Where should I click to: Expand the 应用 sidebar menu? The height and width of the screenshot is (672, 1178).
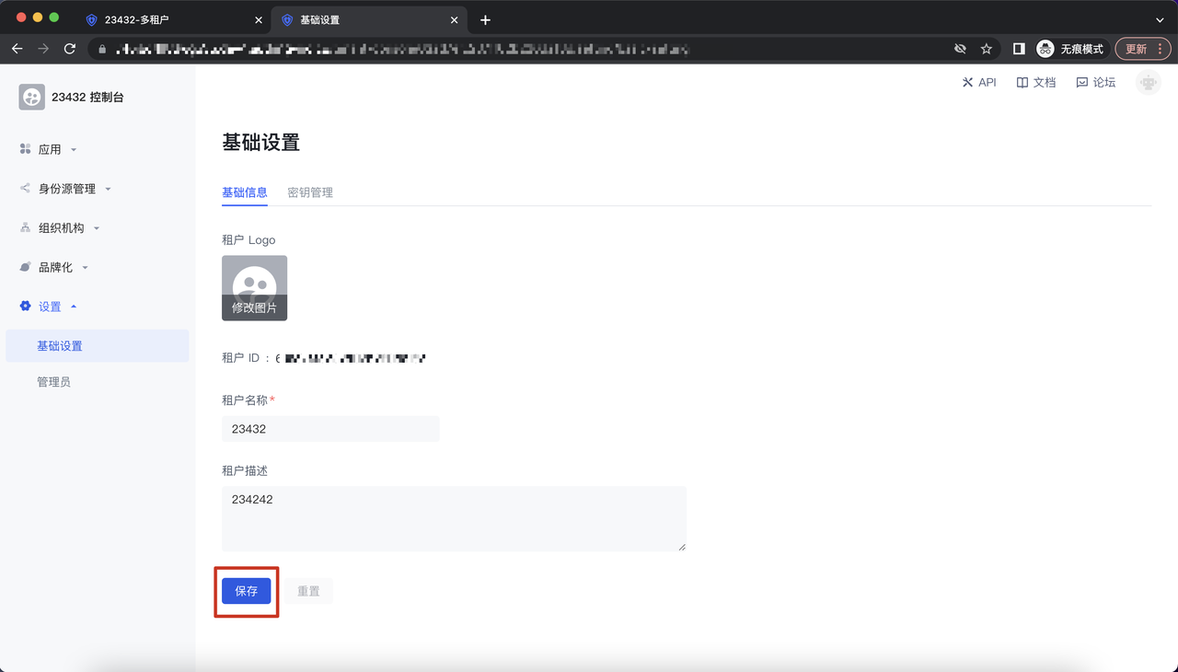pos(50,149)
